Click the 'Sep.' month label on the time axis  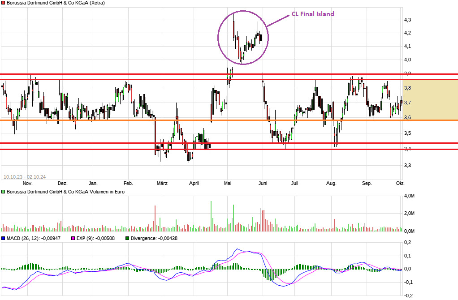click(367, 183)
